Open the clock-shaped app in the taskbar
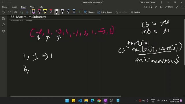This screenshot has height=104, width=185. pyautogui.click(x=112, y=101)
